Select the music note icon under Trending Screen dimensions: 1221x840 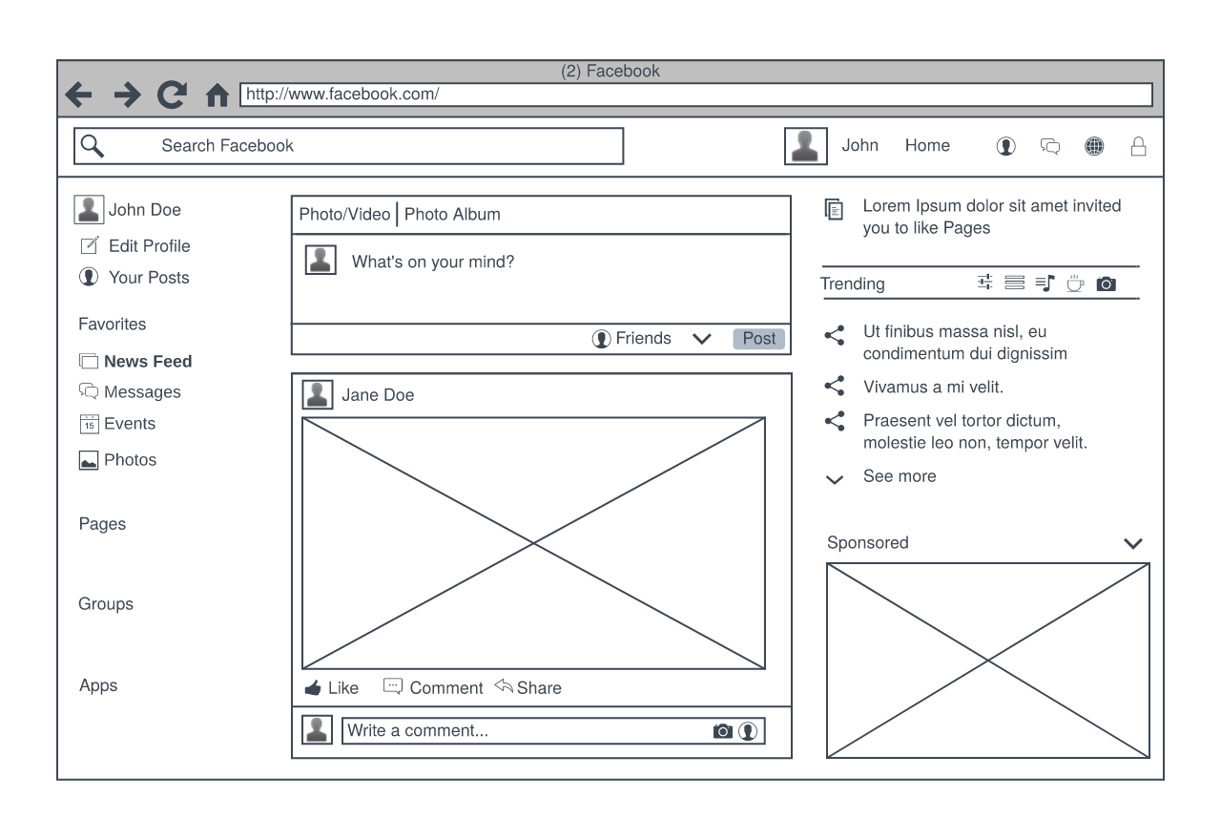[1045, 283]
